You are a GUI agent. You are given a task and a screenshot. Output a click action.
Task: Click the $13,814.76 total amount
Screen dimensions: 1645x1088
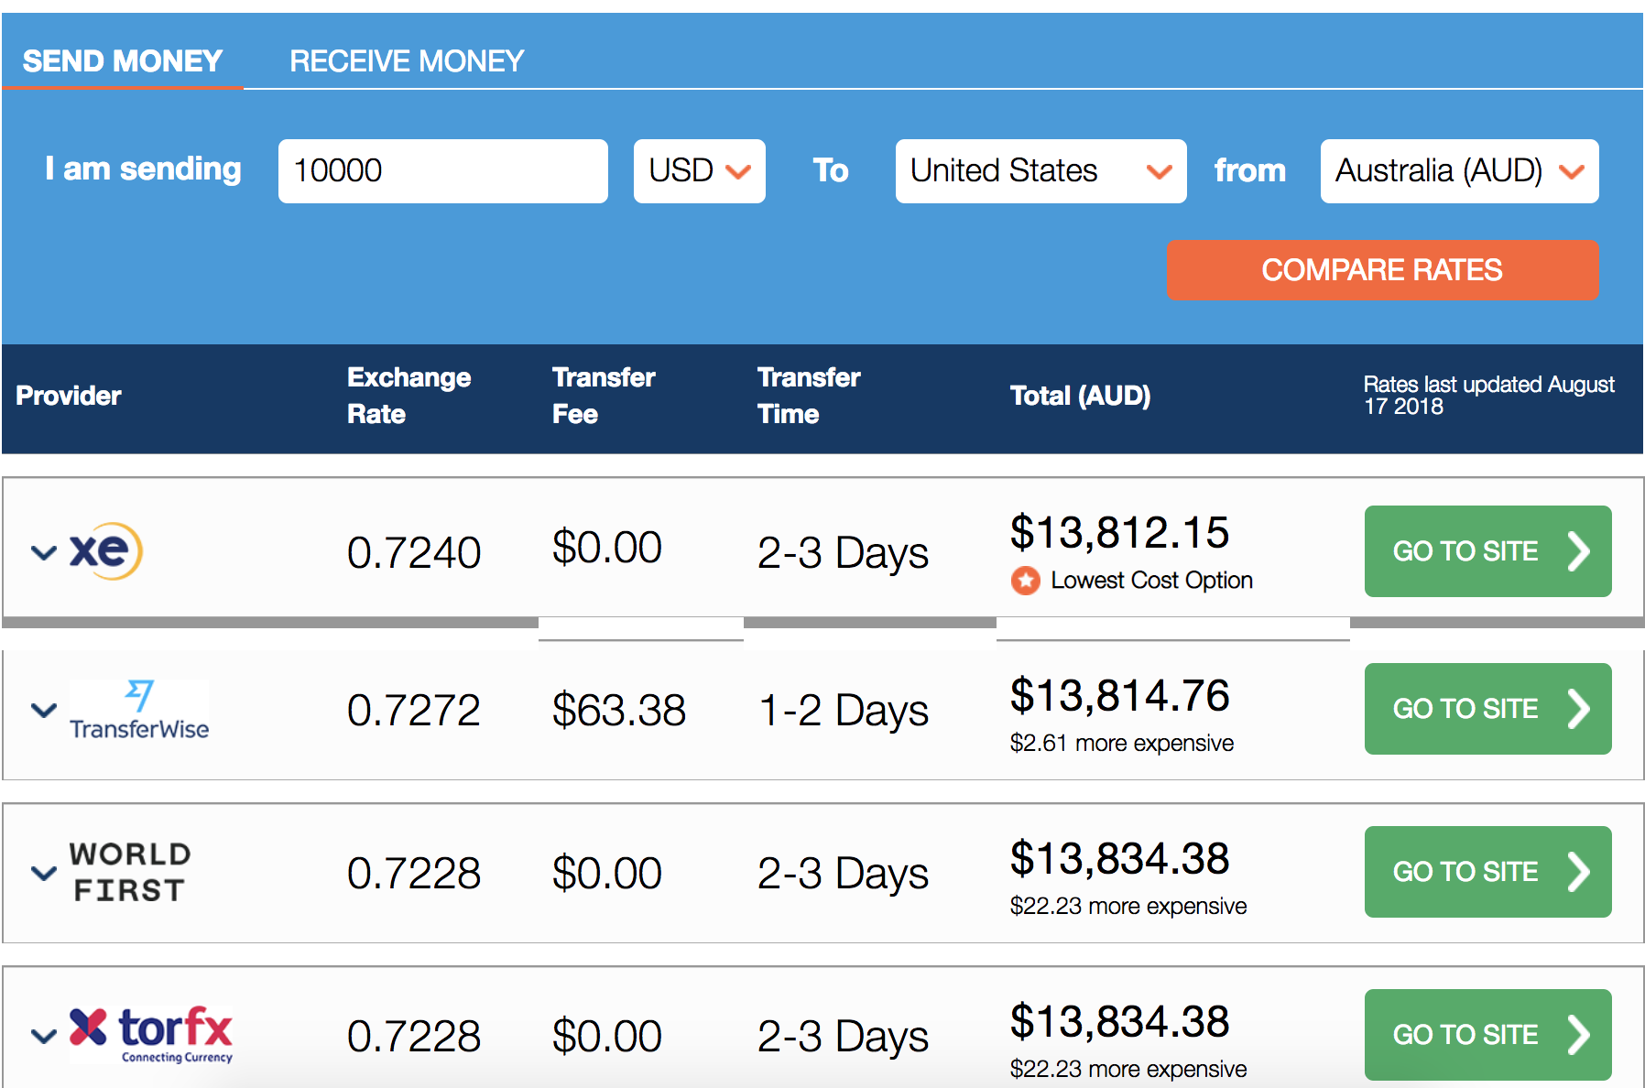pyautogui.click(x=1119, y=696)
